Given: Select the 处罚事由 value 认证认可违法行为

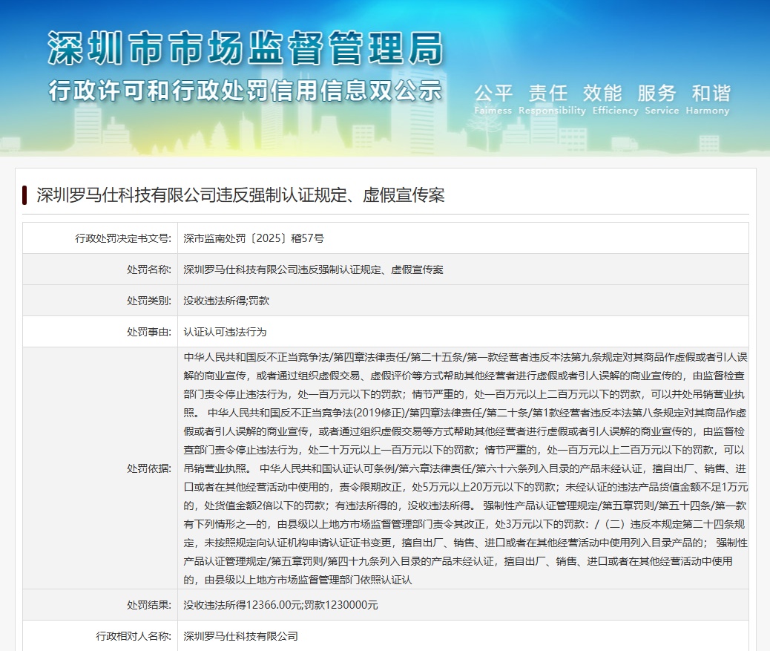Looking at the screenshot, I should 226,331.
